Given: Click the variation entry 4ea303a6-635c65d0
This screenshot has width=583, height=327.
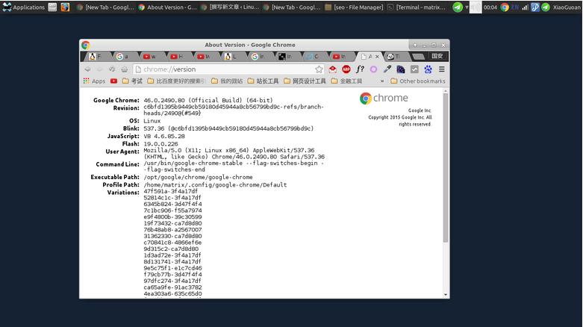Looking at the screenshot, I should 172,293.
